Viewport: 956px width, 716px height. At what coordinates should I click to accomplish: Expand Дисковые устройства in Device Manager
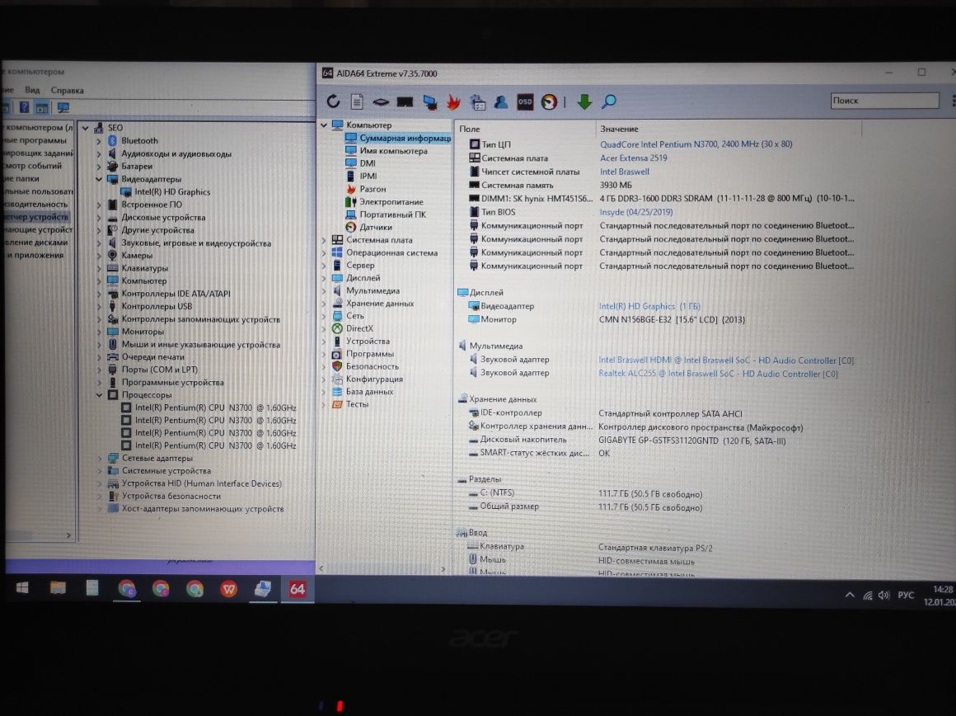click(x=99, y=217)
